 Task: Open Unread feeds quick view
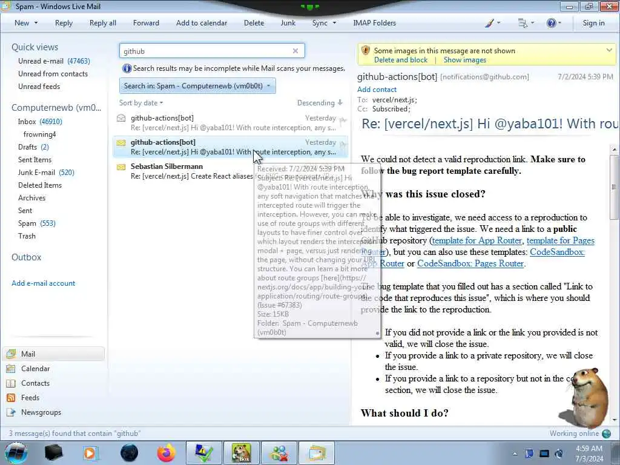click(x=39, y=86)
